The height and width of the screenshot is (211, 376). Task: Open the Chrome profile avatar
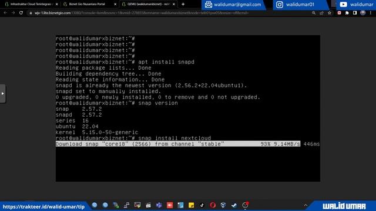pos(363,13)
